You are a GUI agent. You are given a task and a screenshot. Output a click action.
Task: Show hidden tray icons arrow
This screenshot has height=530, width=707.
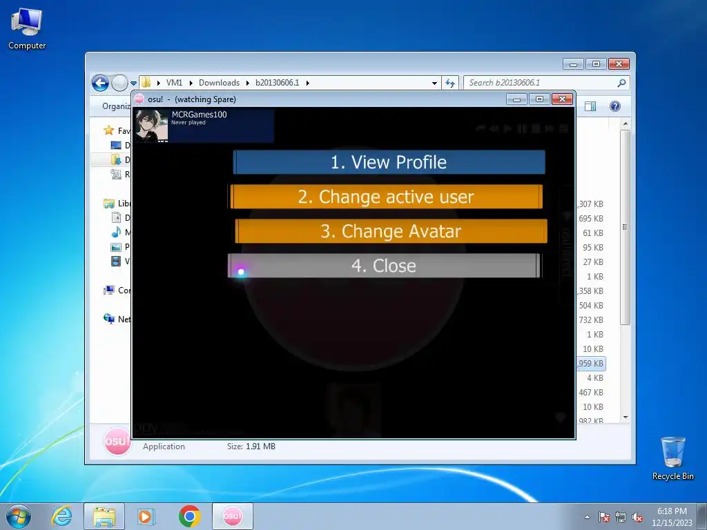587,517
